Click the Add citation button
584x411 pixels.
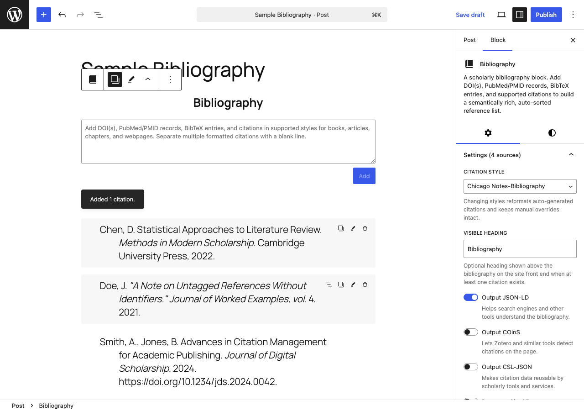[x=364, y=176]
